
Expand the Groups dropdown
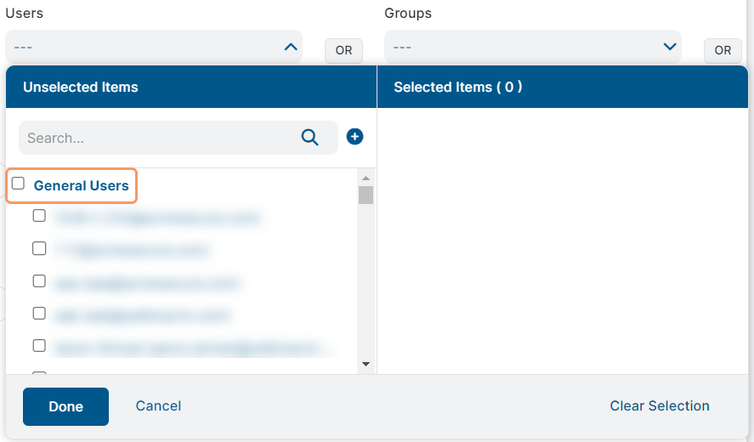[x=533, y=47]
